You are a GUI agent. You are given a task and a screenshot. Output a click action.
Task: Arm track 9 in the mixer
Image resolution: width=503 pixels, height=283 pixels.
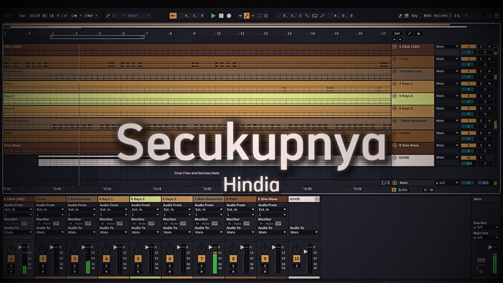pos(265,272)
